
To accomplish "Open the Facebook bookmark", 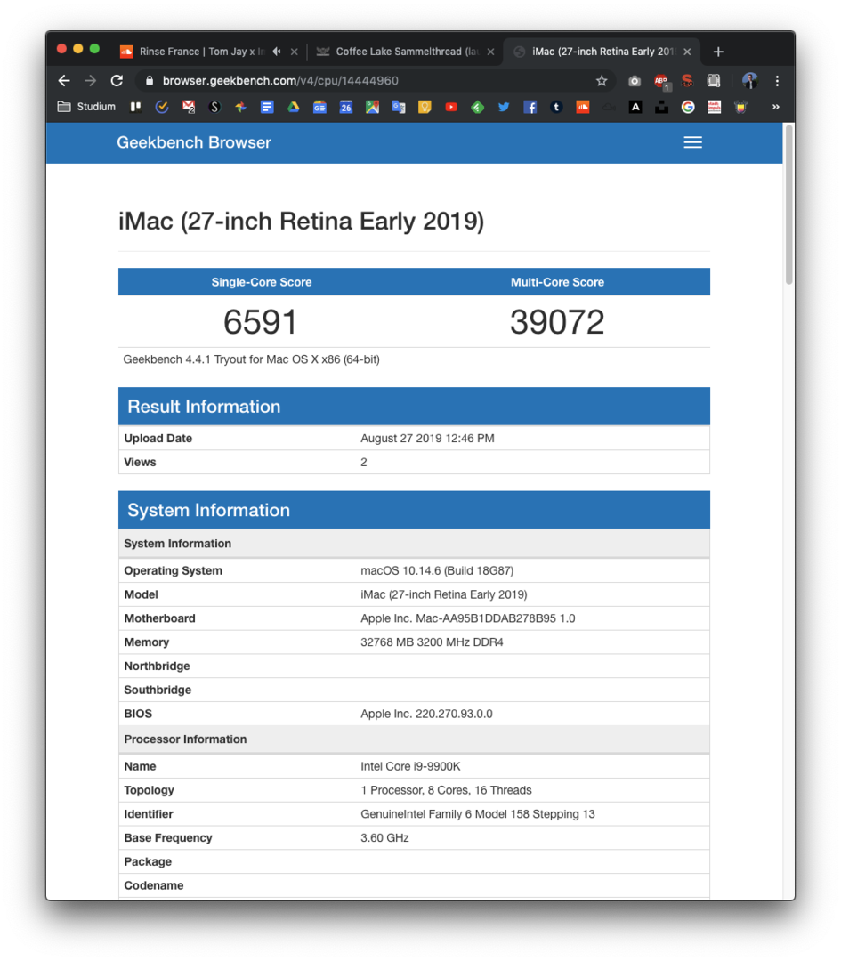I will coord(530,108).
